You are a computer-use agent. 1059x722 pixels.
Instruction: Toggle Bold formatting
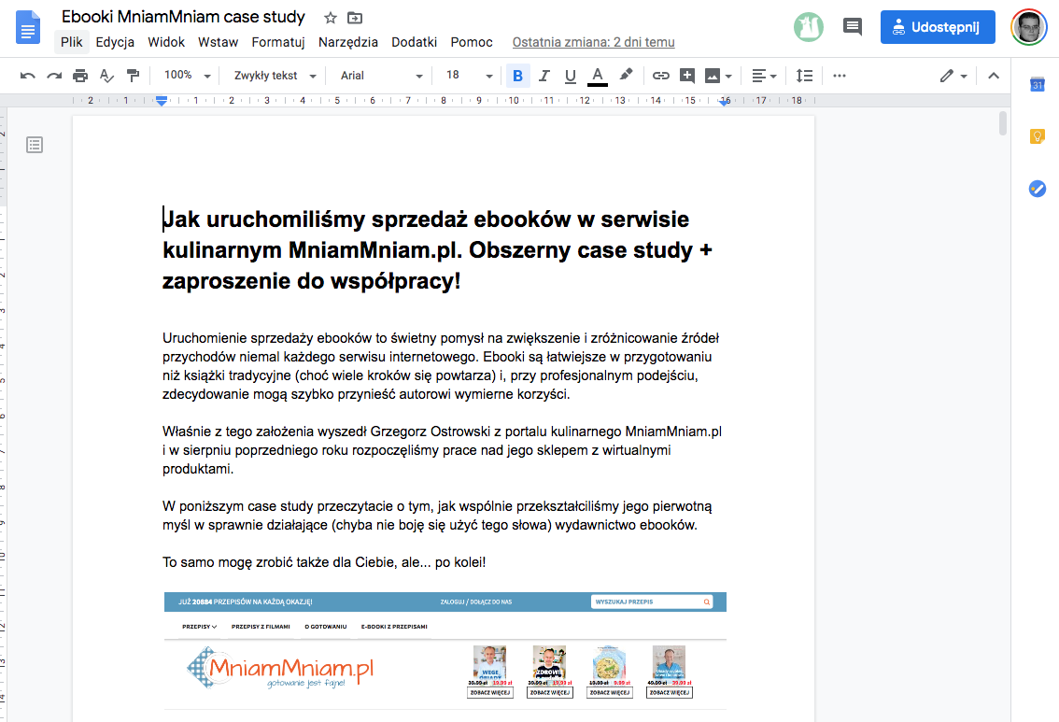[518, 76]
